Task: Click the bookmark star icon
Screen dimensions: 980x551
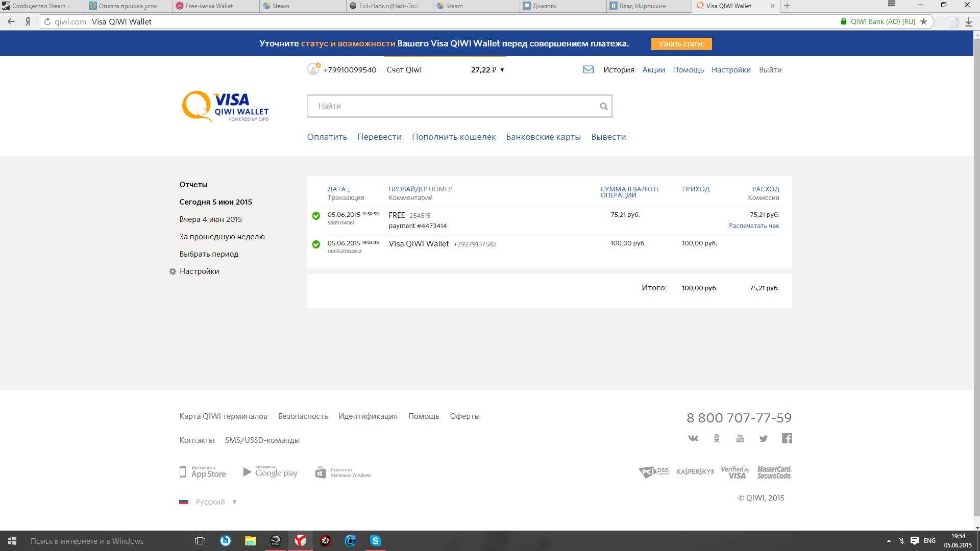Action: [x=923, y=21]
